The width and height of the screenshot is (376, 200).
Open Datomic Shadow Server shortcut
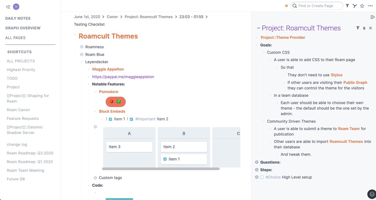[25, 130]
